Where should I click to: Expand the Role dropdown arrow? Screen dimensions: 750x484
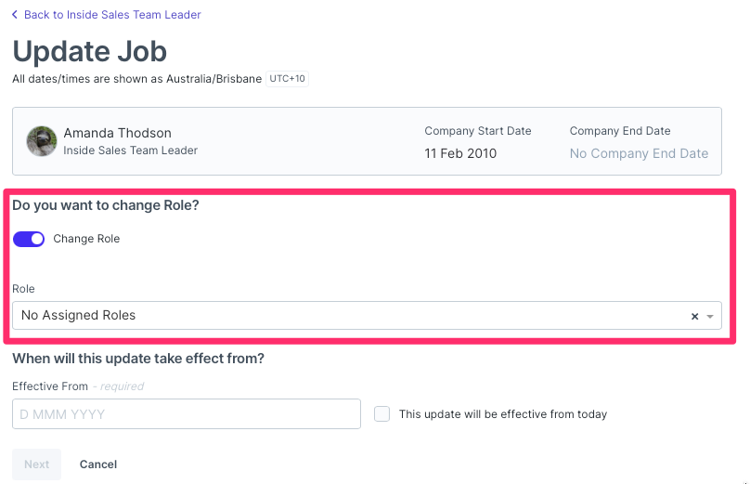[710, 316]
